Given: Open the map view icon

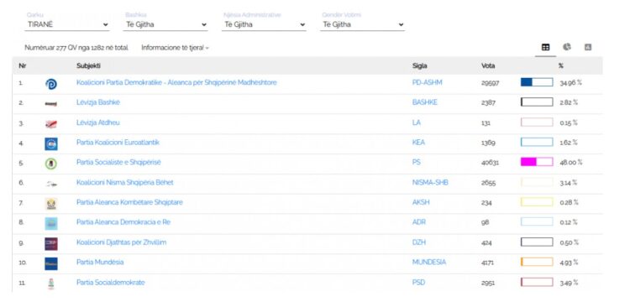Looking at the screenshot, I should tap(588, 47).
